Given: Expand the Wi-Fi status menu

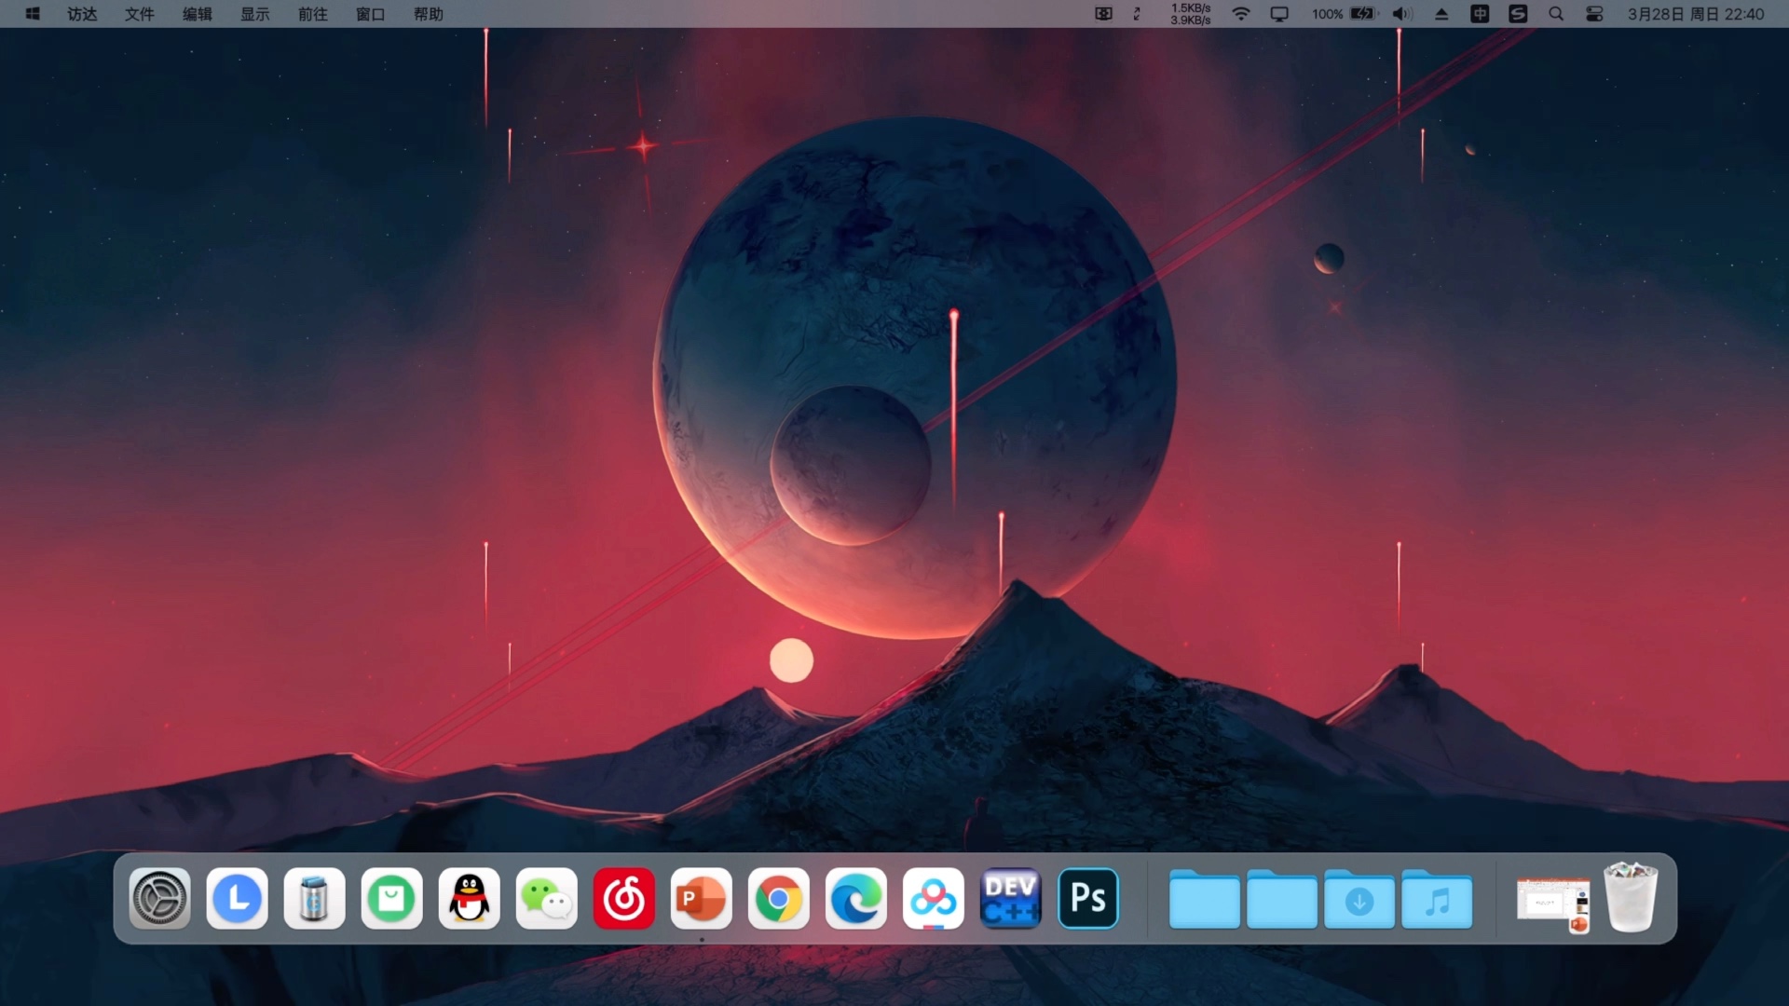Looking at the screenshot, I should pyautogui.click(x=1240, y=14).
